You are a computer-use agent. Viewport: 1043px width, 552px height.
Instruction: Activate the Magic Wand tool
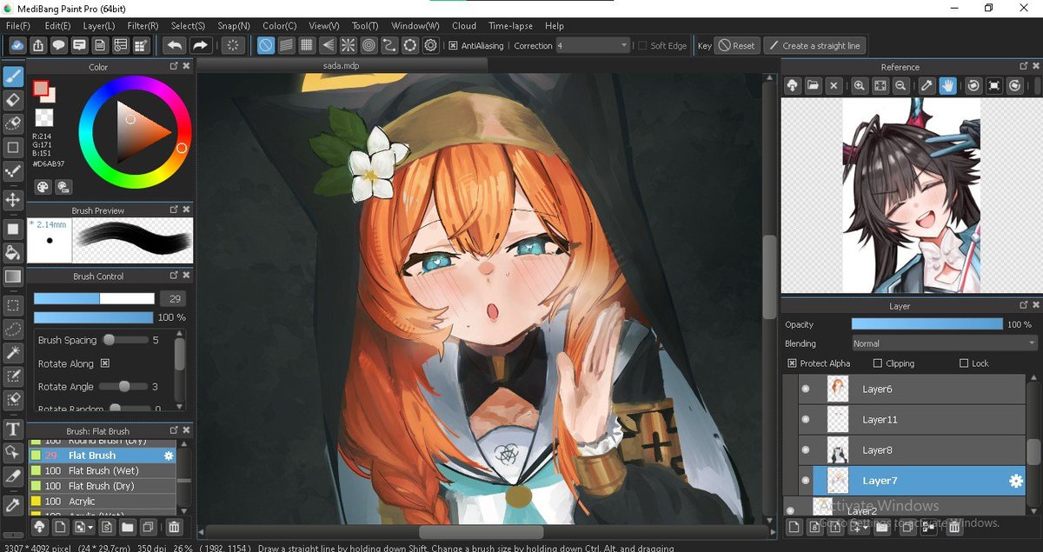click(13, 352)
